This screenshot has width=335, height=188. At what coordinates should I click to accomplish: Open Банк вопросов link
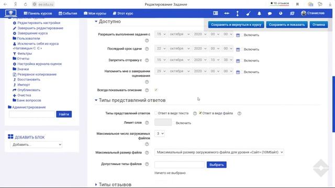(x=29, y=100)
